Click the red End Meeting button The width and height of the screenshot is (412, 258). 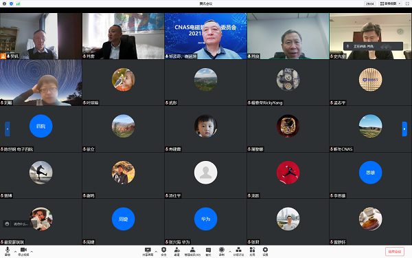pos(395,251)
